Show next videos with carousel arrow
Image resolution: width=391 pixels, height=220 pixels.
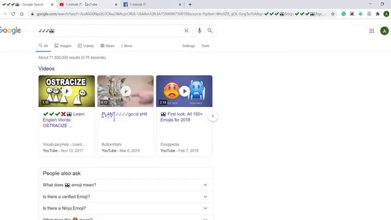(x=213, y=116)
